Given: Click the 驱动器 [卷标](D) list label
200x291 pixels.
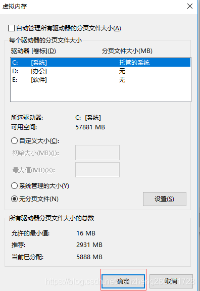Looking at the screenshot, I should pyautogui.click(x=33, y=51).
